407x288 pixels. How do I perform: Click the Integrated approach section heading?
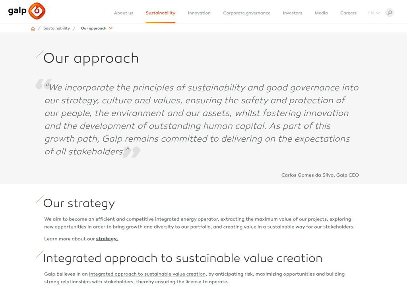pos(182,258)
